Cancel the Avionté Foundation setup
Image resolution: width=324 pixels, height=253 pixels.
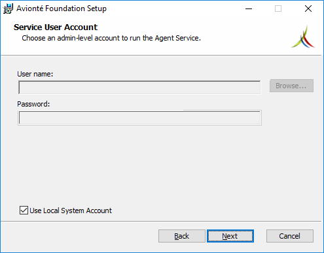(x=290, y=236)
